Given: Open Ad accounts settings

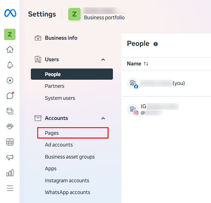Looking at the screenshot, I should (59, 145).
